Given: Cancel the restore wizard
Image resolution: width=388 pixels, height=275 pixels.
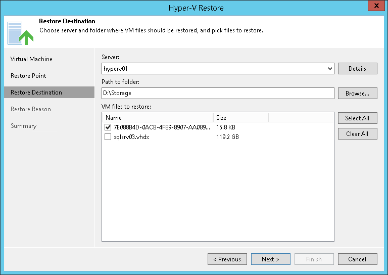Looking at the screenshot, I should coord(357,259).
